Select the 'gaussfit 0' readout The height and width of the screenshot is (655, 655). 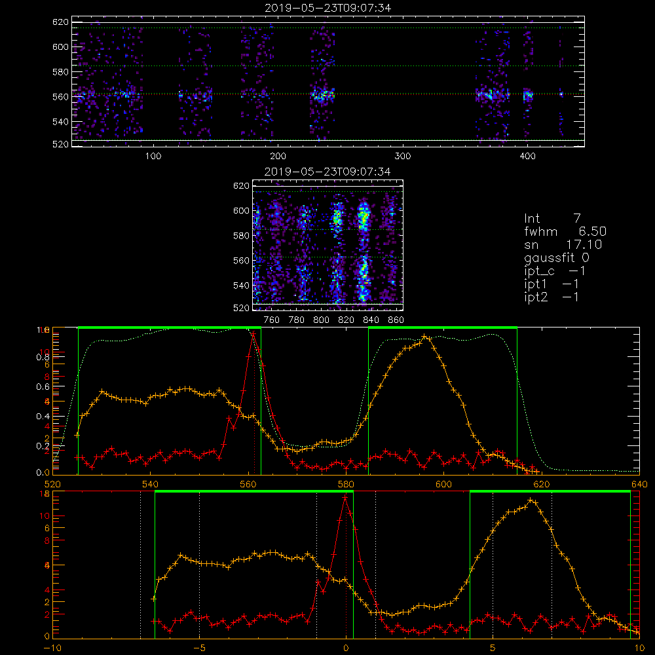[x=557, y=258]
